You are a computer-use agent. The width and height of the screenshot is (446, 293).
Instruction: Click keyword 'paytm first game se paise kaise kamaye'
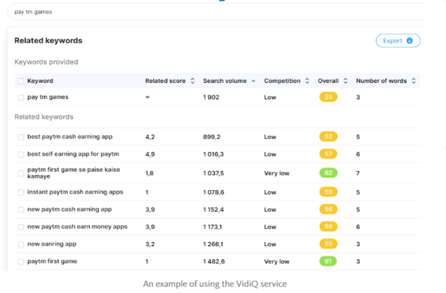click(73, 173)
